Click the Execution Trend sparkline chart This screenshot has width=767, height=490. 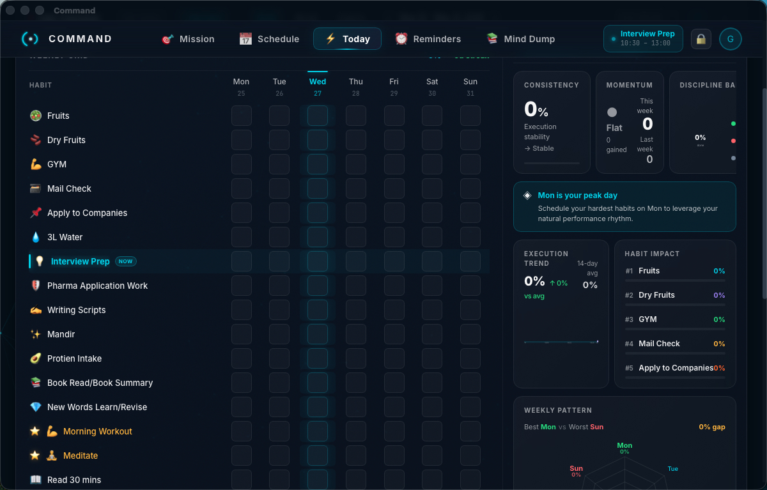[561, 342]
